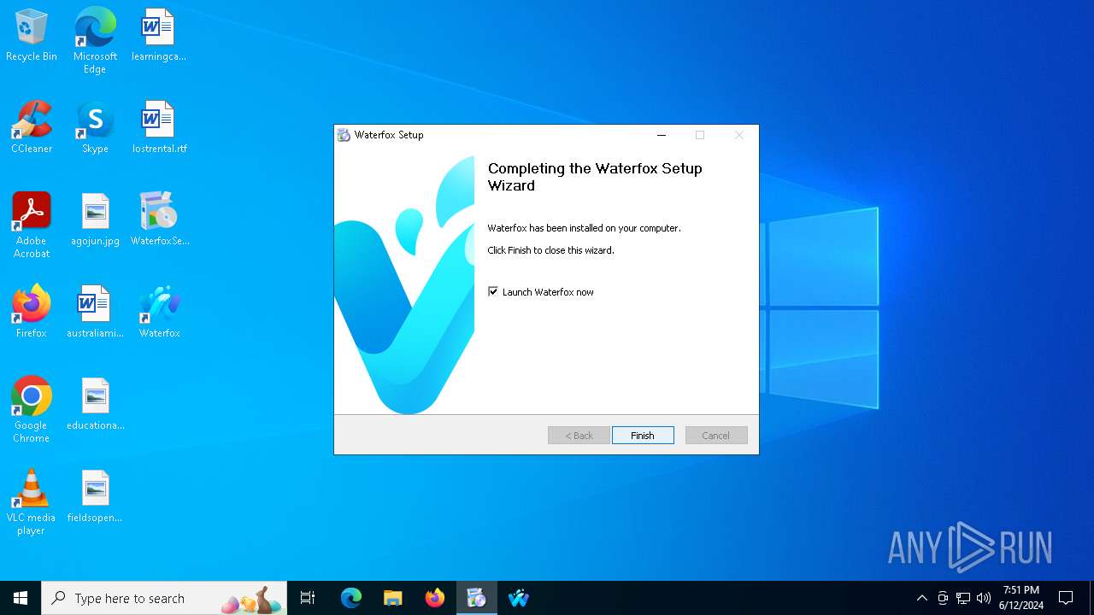Select the WaterfoxSe installer desktop icon
This screenshot has height=615, width=1094.
coord(159,220)
